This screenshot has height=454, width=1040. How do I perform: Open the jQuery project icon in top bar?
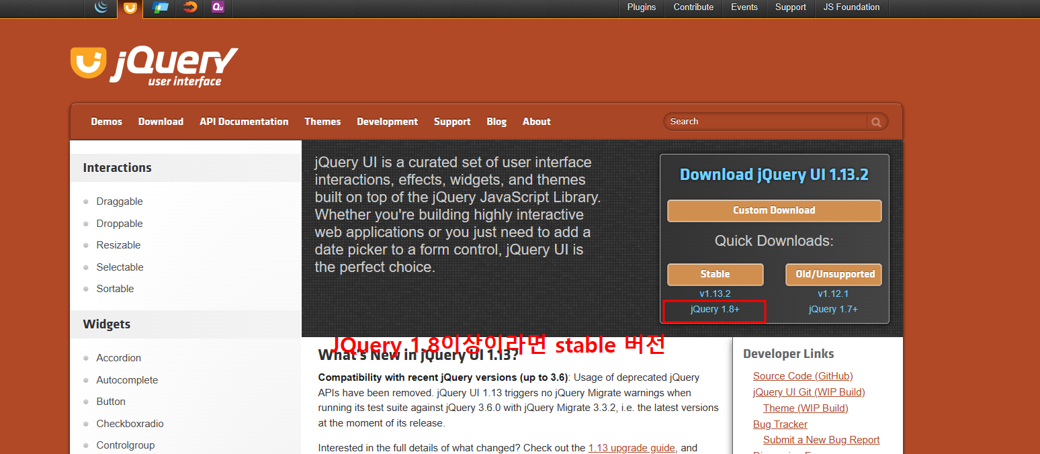coord(101,7)
